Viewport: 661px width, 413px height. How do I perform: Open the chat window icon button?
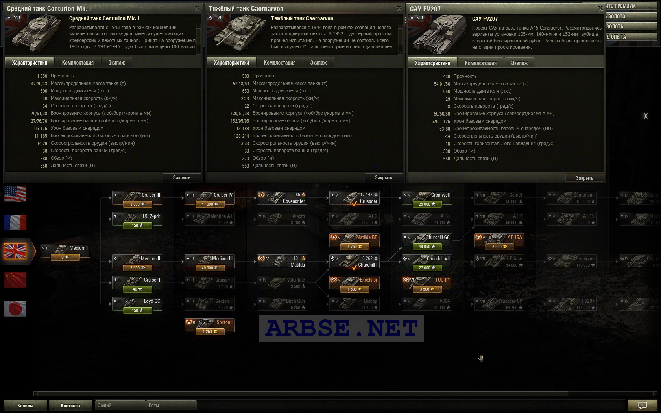point(643,405)
